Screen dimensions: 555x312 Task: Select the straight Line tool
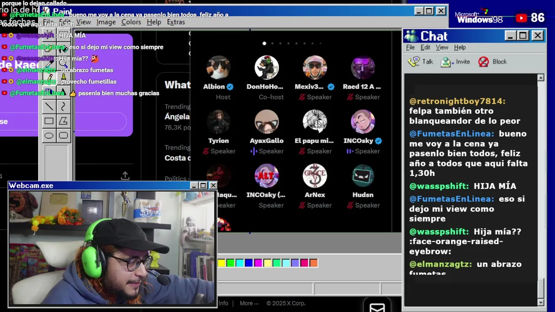pos(49,107)
